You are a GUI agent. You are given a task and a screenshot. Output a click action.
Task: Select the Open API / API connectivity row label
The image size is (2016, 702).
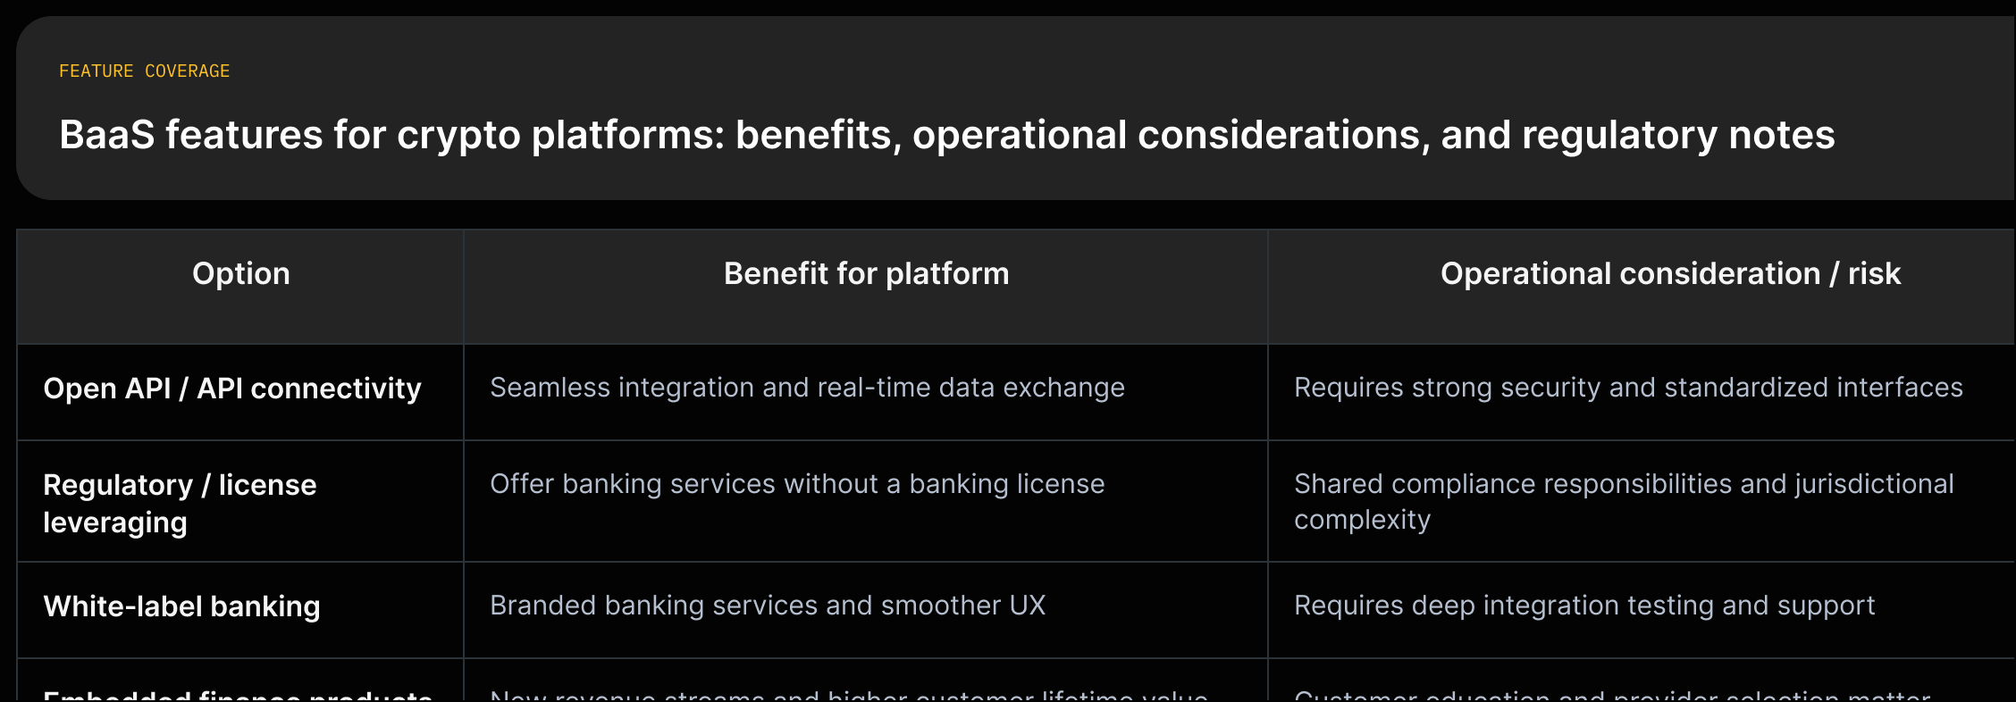(232, 389)
